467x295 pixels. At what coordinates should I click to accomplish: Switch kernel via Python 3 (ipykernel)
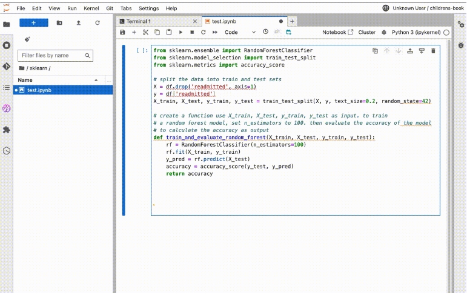pos(416,32)
